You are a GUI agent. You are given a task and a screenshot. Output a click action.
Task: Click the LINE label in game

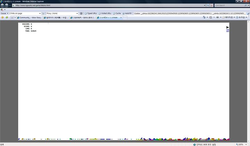(x=28, y=29)
